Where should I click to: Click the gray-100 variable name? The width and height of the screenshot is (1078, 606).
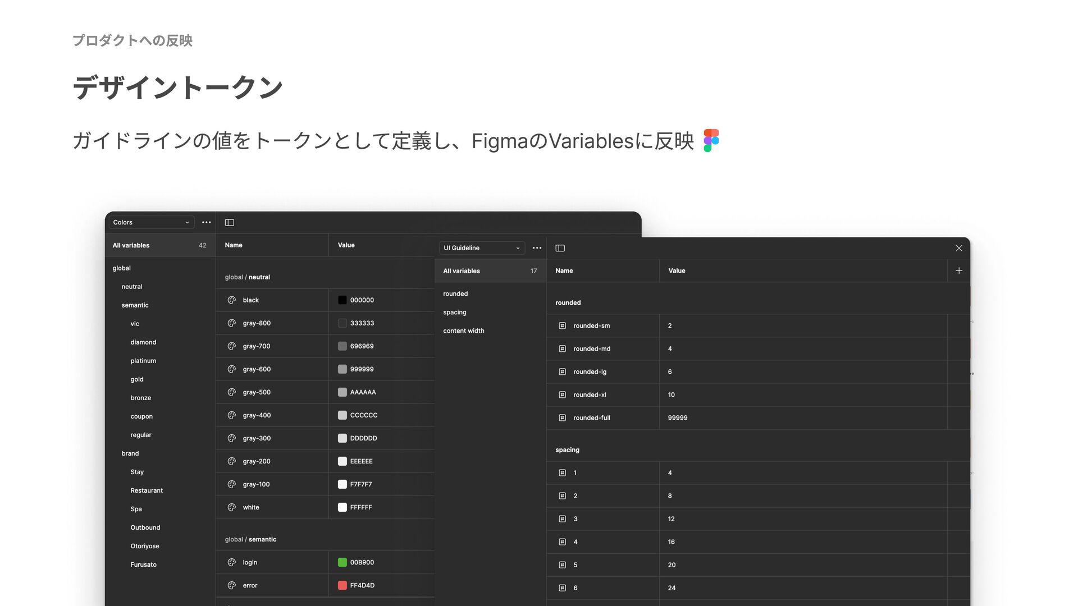pos(256,484)
